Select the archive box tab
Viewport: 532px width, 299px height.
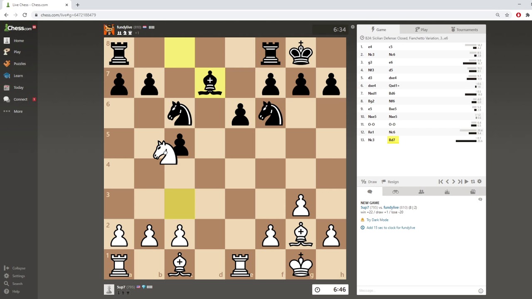coord(473,192)
